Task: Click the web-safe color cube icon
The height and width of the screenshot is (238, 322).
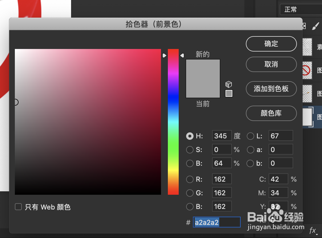Action: pos(228,84)
